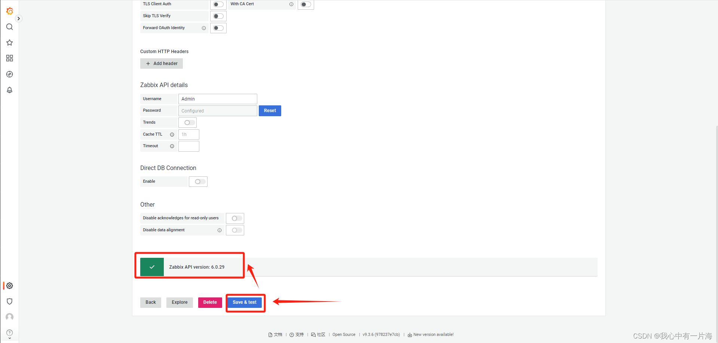718x343 pixels.
Task: Click the Open Source footer link
Action: point(344,335)
